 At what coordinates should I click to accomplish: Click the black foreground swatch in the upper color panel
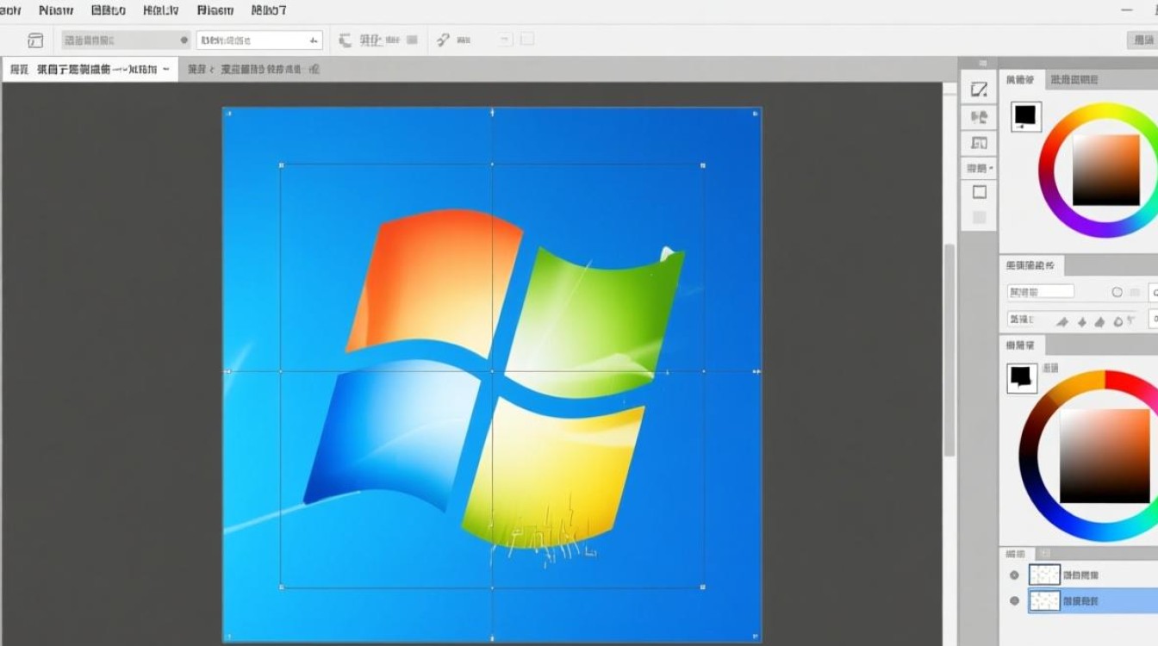[x=1025, y=115]
